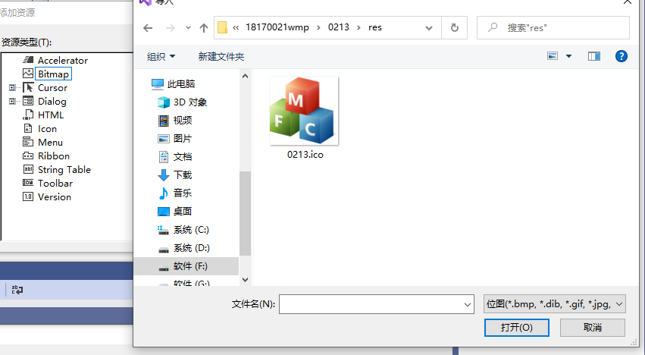Click the 文件名 input field
Image resolution: width=645 pixels, height=355 pixels.
tap(377, 304)
